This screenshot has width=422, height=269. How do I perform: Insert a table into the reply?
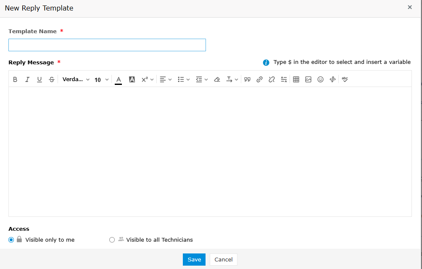(296, 79)
